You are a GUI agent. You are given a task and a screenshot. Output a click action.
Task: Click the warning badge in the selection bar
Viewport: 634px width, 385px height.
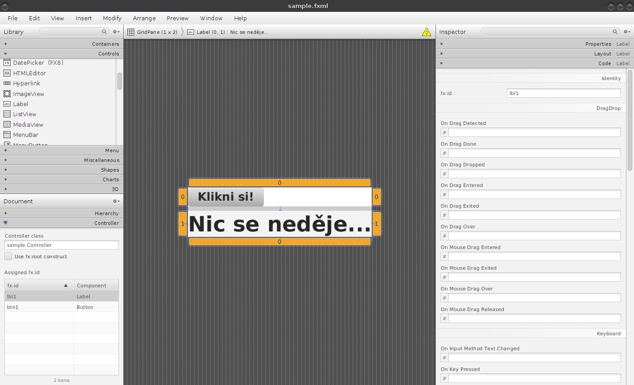click(x=426, y=32)
